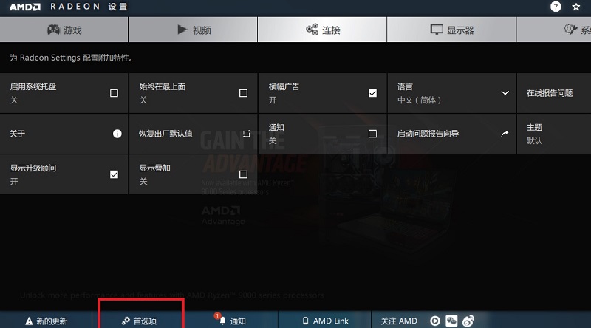The image size is (591, 328).
Task: Open 通知 bell in bottom bar
Action: pos(232,321)
